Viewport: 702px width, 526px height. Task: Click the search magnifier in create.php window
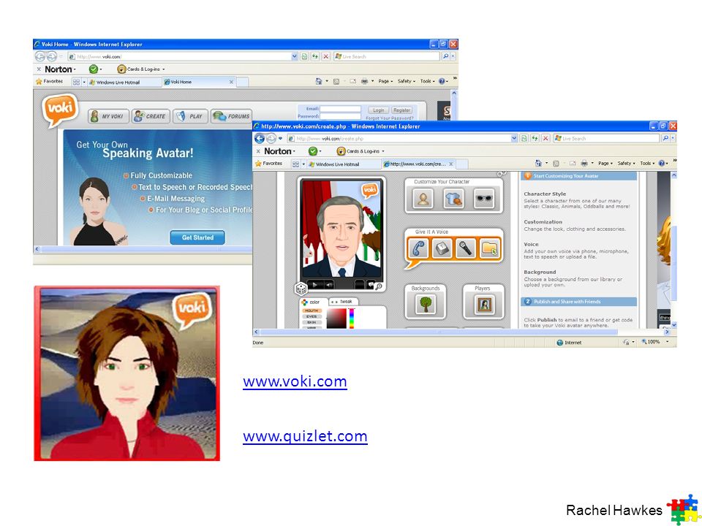(x=665, y=139)
